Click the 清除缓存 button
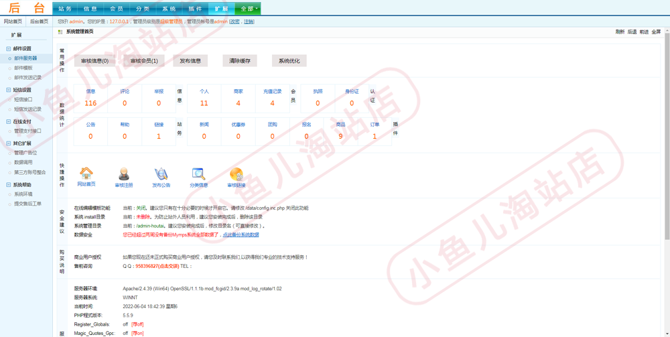 (x=240, y=61)
